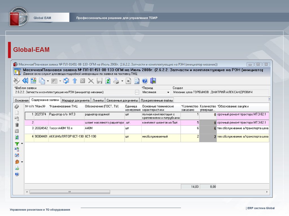
Task: Click the blue up arrow toolbar icon
Action: [75, 81]
